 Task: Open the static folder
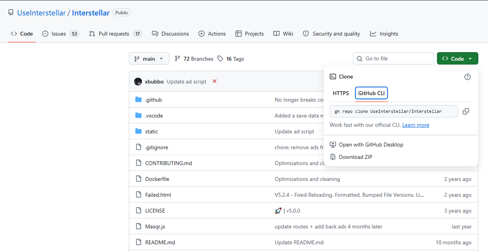(151, 131)
